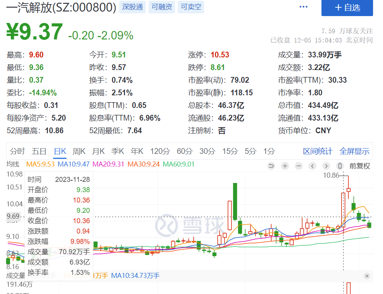This screenshot has width=383, height=294.
Task: Click the 深股通 tag
Action: click(x=132, y=7)
